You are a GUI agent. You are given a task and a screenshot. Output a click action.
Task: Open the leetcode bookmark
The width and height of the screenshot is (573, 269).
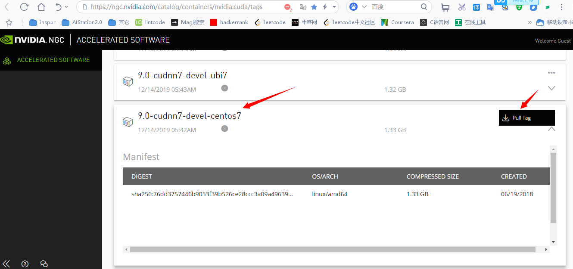click(270, 22)
